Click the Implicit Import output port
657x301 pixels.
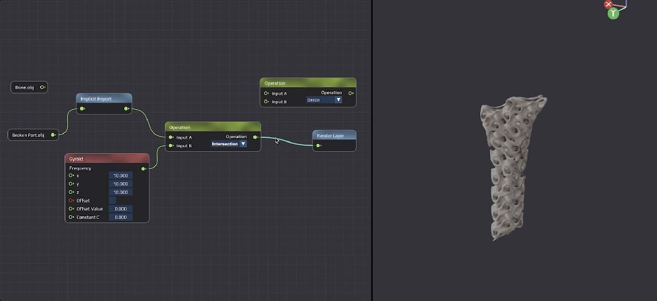pos(127,108)
